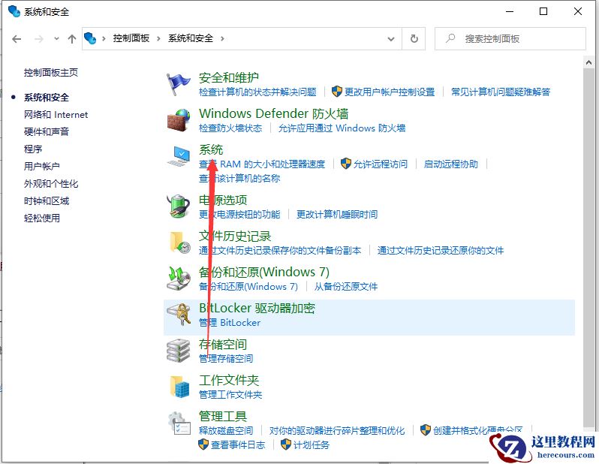
Task: Expand the address bar history dropdown chevron
Action: (x=391, y=38)
